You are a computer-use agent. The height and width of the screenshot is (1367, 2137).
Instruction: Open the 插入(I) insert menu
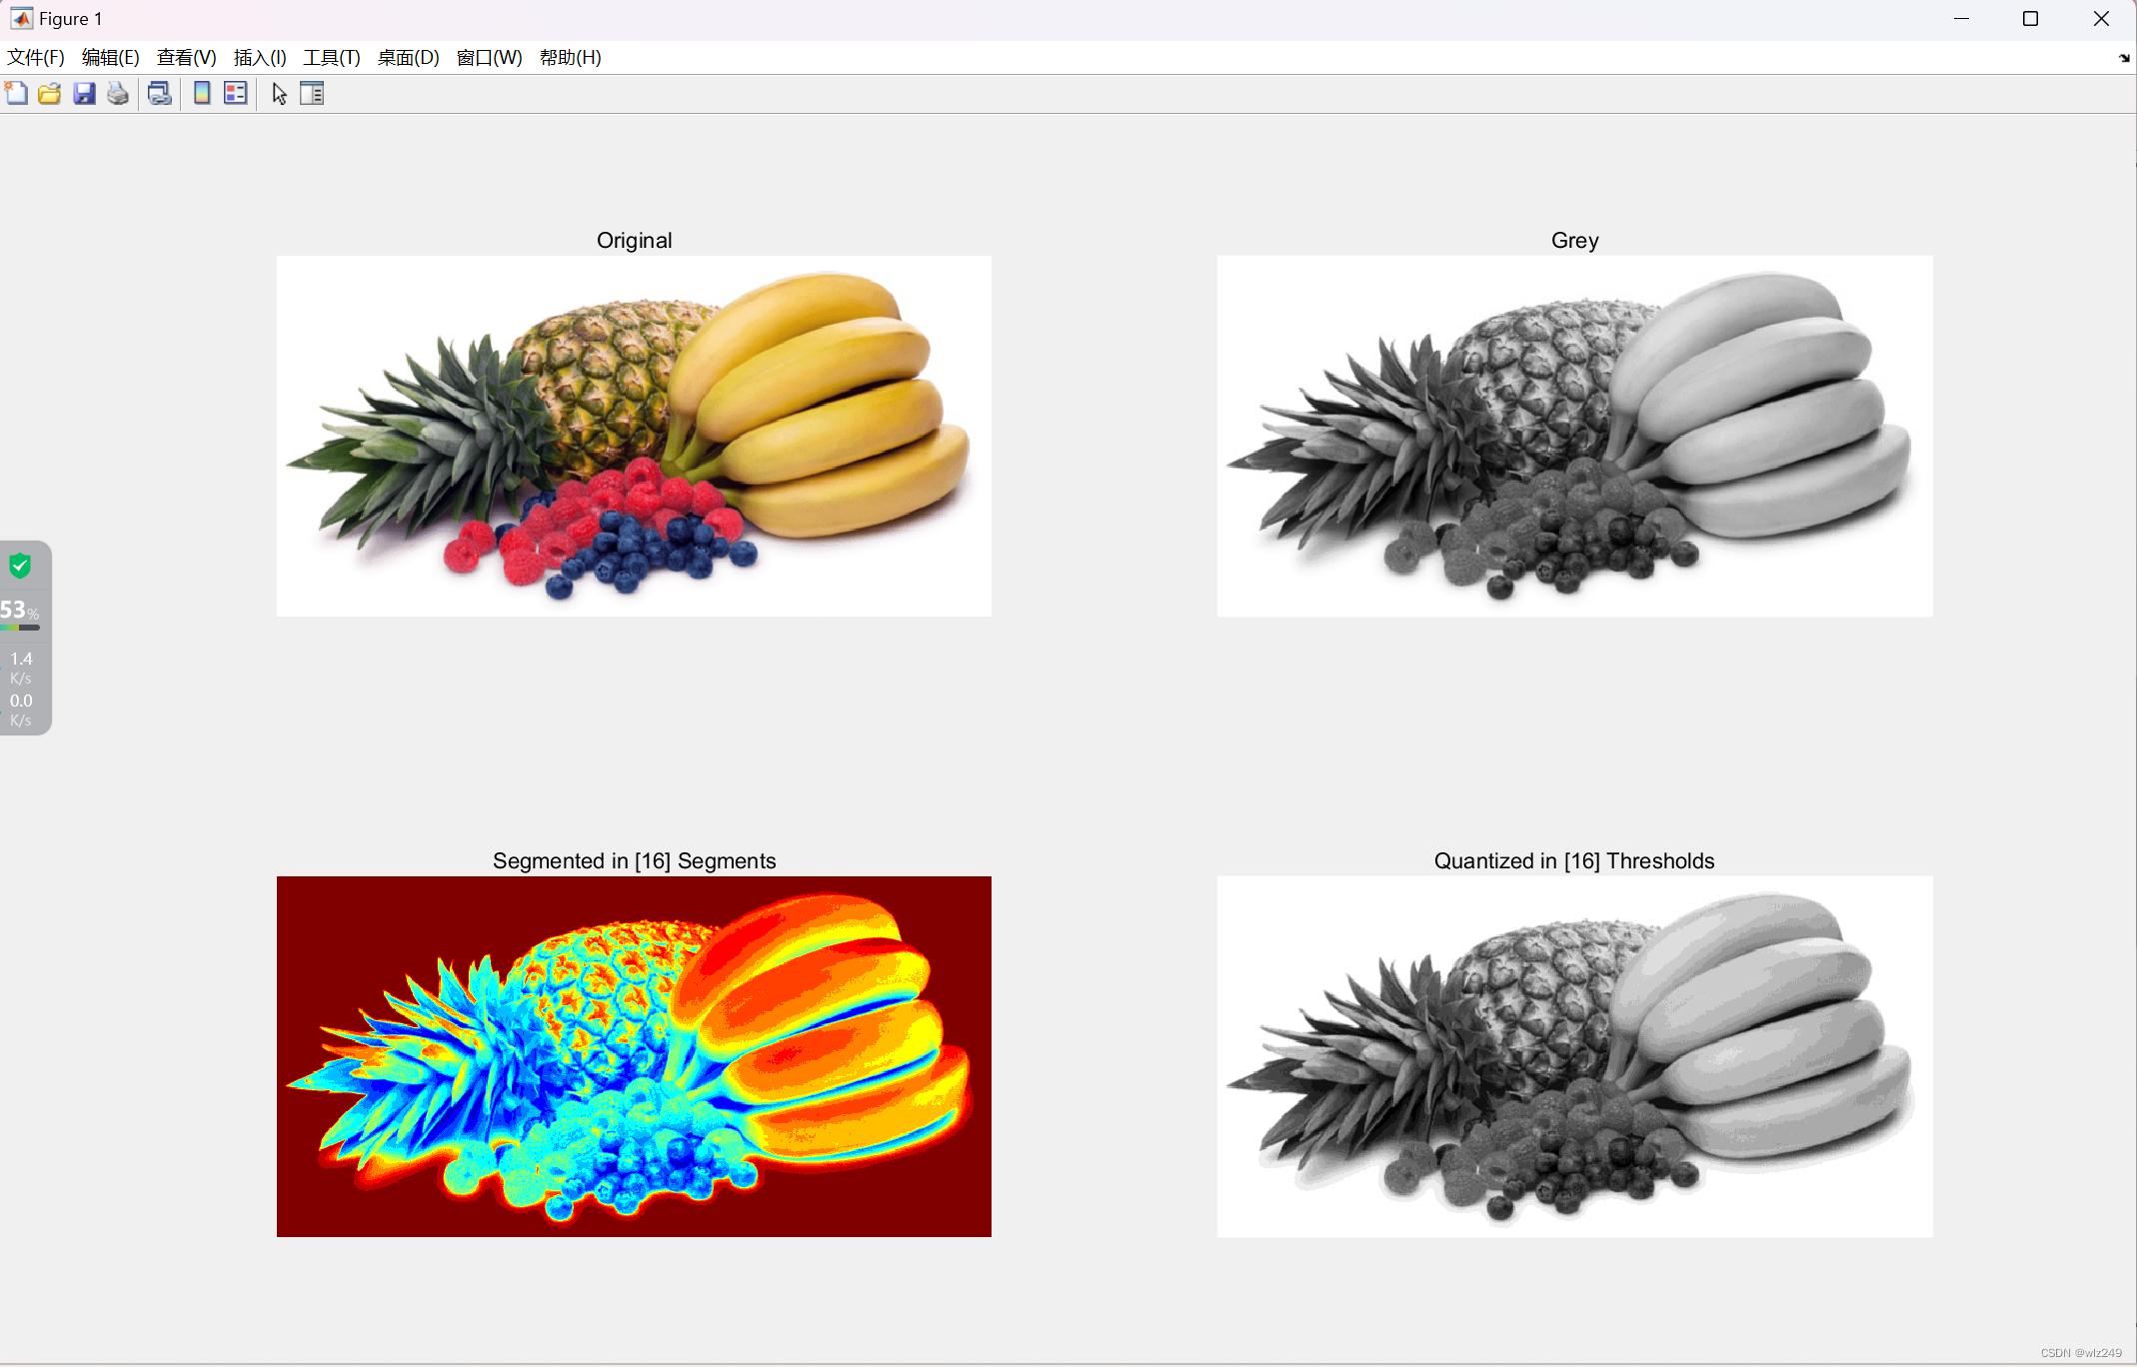257,58
